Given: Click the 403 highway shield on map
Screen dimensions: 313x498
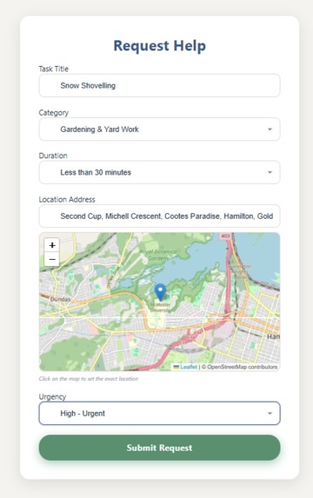Looking at the screenshot, I should click(225, 236).
